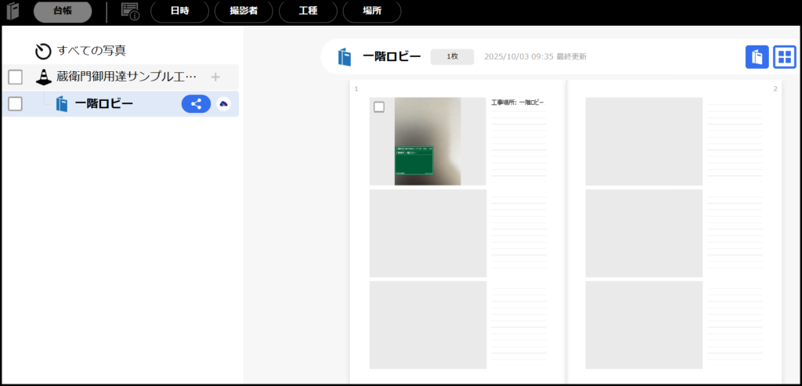Open the 工種 filter
Image resolution: width=802 pixels, height=386 pixels.
click(308, 11)
